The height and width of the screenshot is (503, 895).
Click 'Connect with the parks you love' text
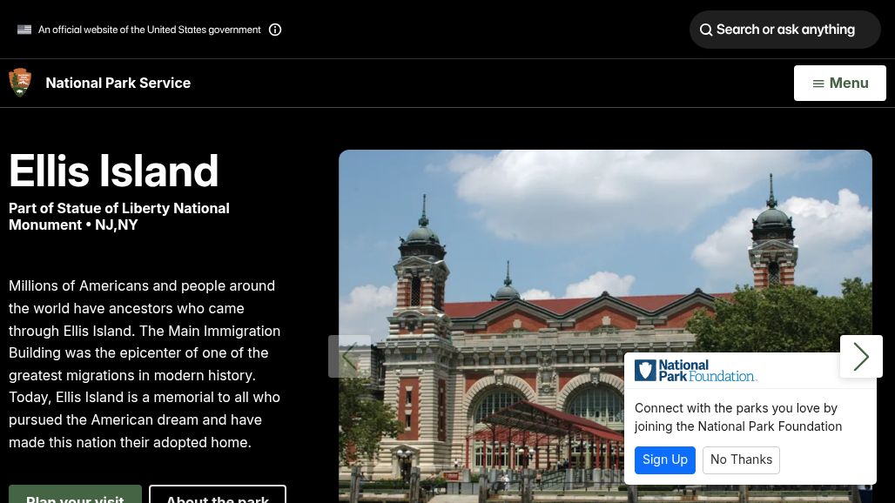point(738,418)
